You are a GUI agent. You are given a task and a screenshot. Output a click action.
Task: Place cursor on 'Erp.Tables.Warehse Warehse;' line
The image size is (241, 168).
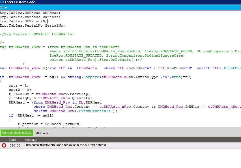pos(30,17)
